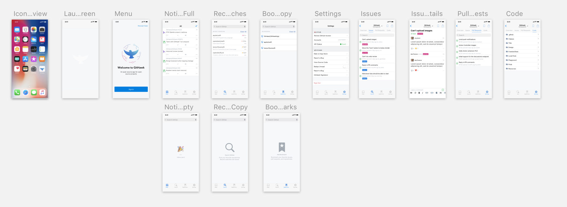Open the openstack/swift recent search row
The width and height of the screenshot is (567, 207).
(x=230, y=42)
